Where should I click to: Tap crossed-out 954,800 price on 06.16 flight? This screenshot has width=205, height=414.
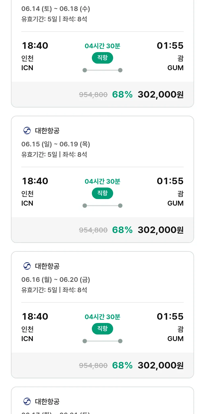coord(93,365)
